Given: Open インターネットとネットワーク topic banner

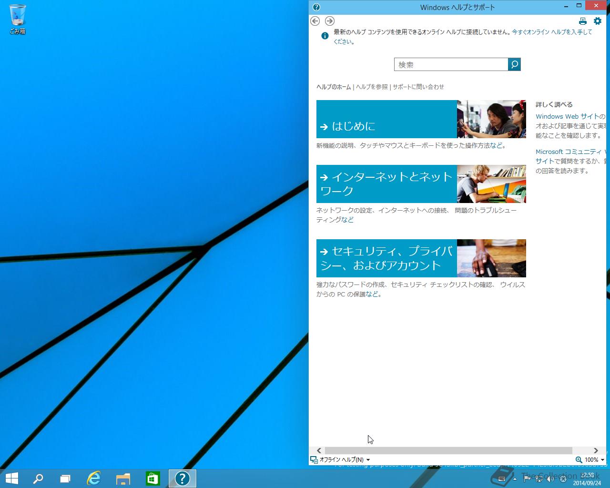Looking at the screenshot, I should [x=386, y=184].
